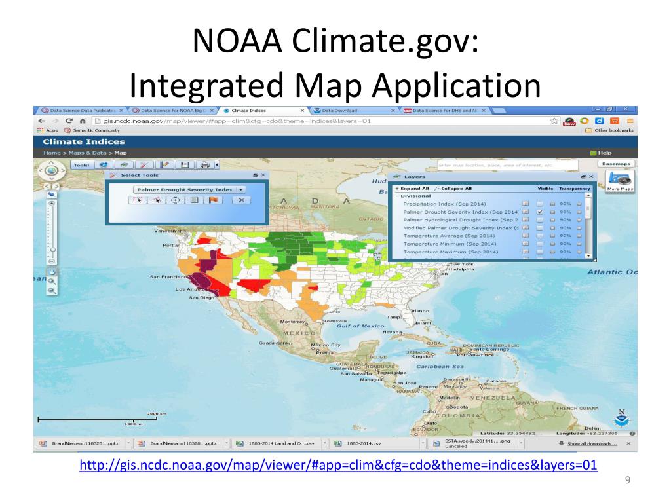The width and height of the screenshot is (671, 503).
Task: Choose the polygon select tool
Action: coord(157,200)
